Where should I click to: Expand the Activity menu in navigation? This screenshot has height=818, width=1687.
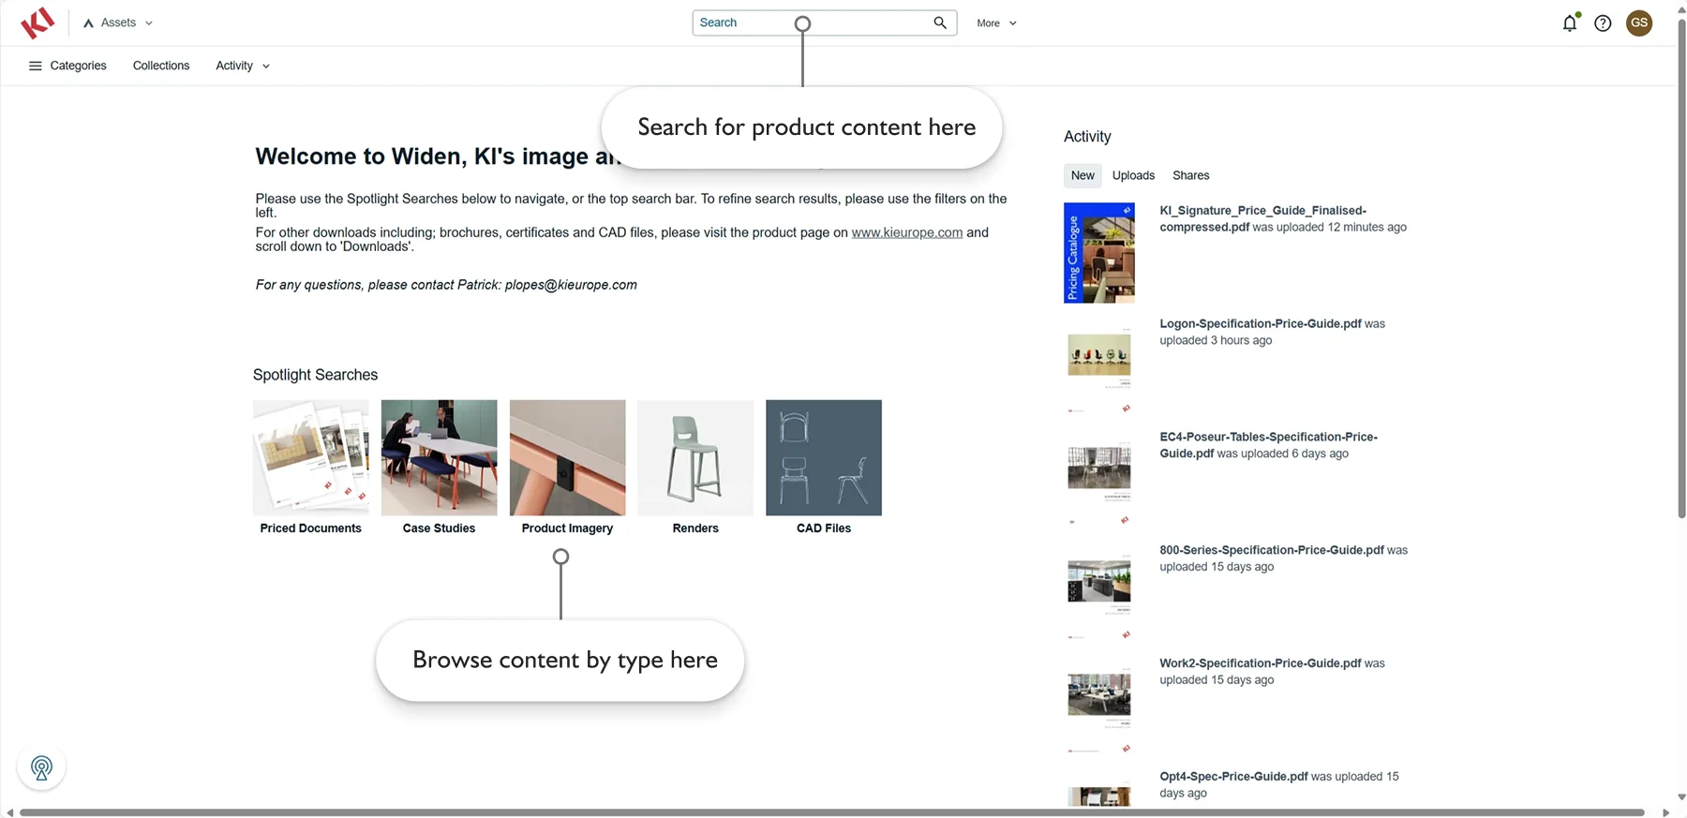tap(243, 66)
